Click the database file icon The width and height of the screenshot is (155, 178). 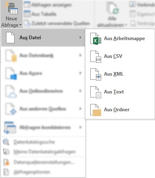(x=11, y=56)
